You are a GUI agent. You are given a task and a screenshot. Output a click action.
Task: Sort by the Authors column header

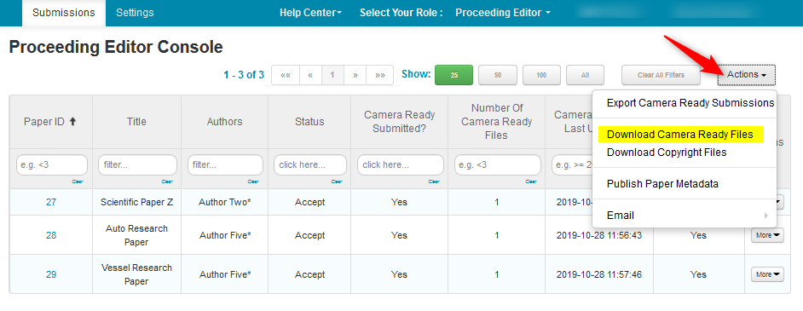[x=224, y=122]
